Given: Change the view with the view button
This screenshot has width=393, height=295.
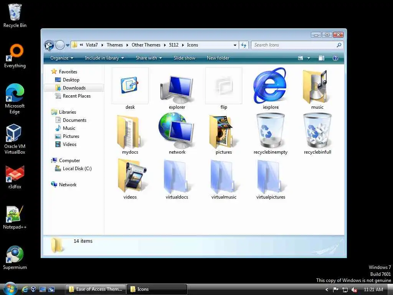Looking at the screenshot, I should (300, 58).
